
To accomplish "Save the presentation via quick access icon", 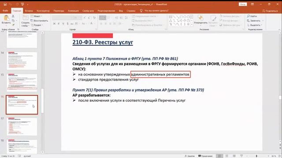I will 5,4.
